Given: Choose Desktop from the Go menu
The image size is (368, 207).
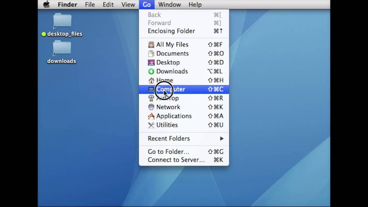Looking at the screenshot, I should pos(184,62).
